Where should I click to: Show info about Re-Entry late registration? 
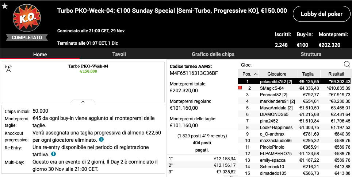pyautogui.click(x=53, y=154)
